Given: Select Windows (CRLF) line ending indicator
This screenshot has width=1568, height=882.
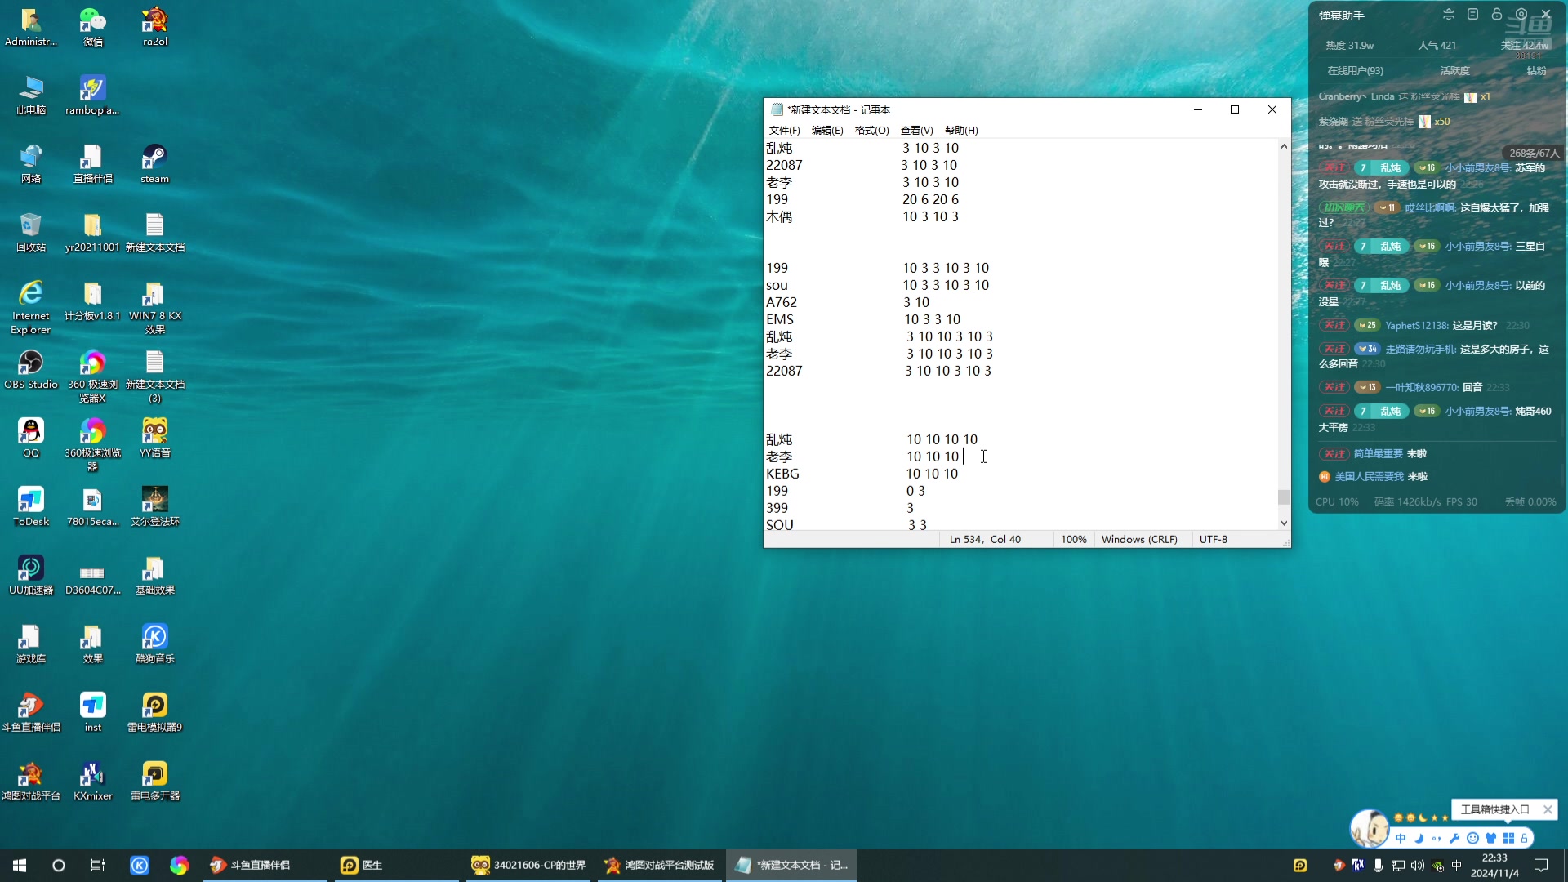Looking at the screenshot, I should tap(1139, 538).
